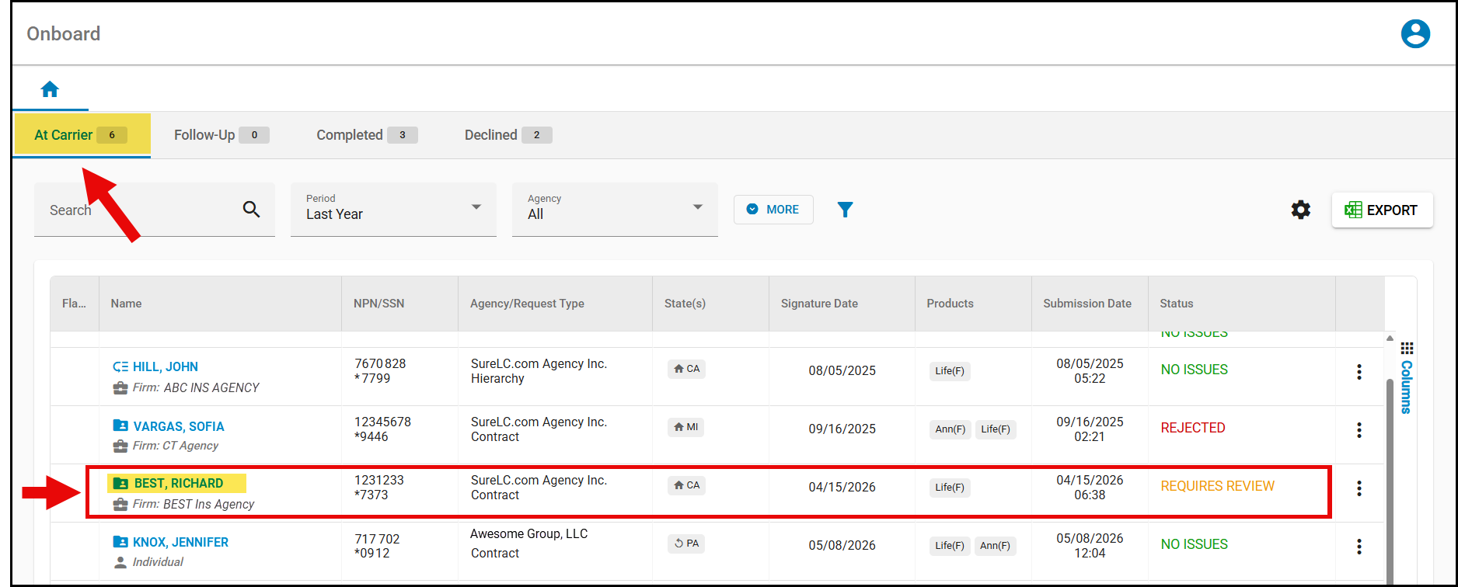Screen dimensions: 1458x587
Task: Click the contract folder icon beside BEST, RICHARD
Action: 120,483
